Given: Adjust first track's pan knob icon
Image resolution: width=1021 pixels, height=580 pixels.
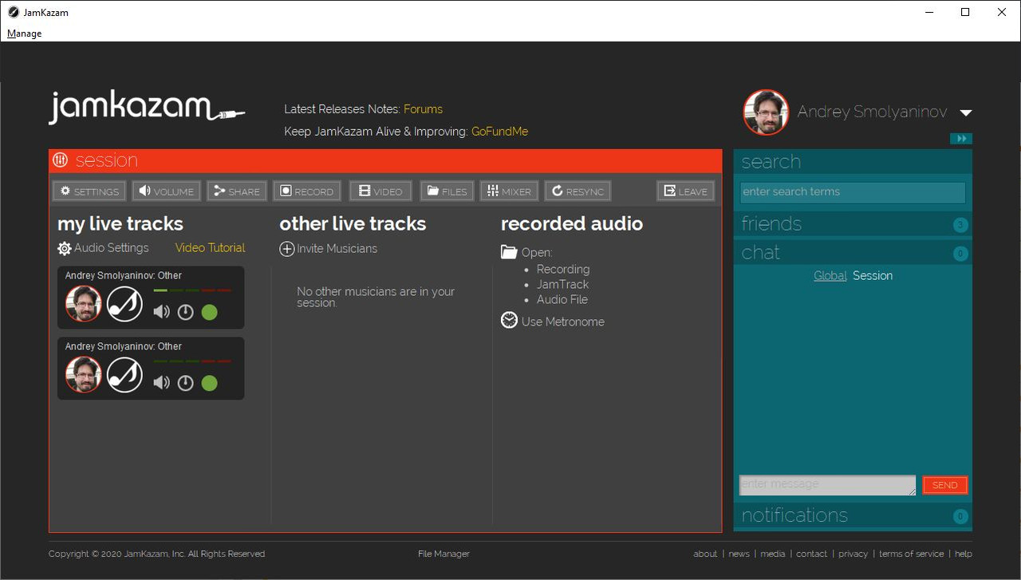Looking at the screenshot, I should click(185, 312).
